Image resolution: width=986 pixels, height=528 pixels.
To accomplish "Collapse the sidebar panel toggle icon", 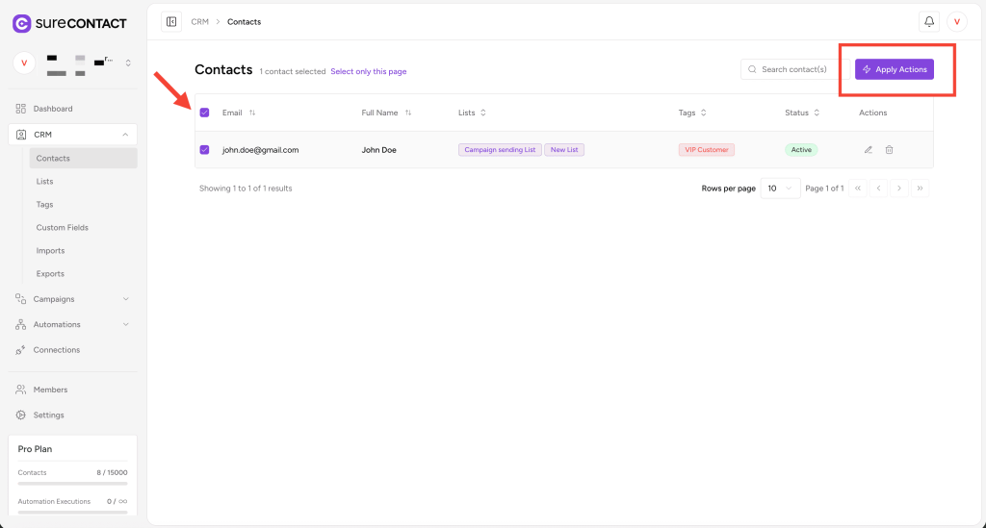I will 171,21.
